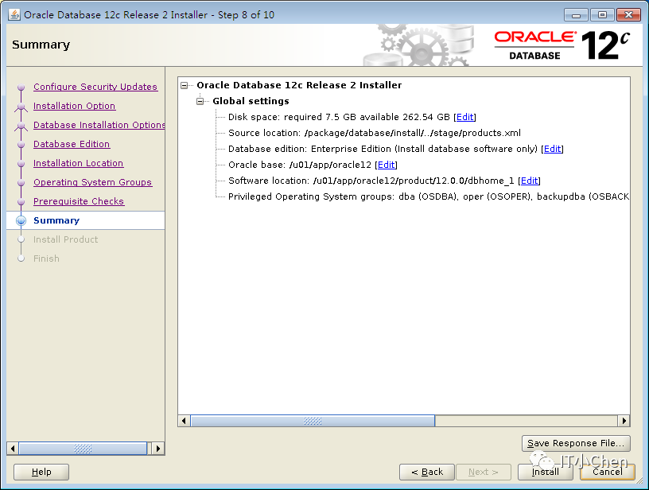Open the Installation Location step
The width and height of the screenshot is (649, 490).
(x=78, y=163)
